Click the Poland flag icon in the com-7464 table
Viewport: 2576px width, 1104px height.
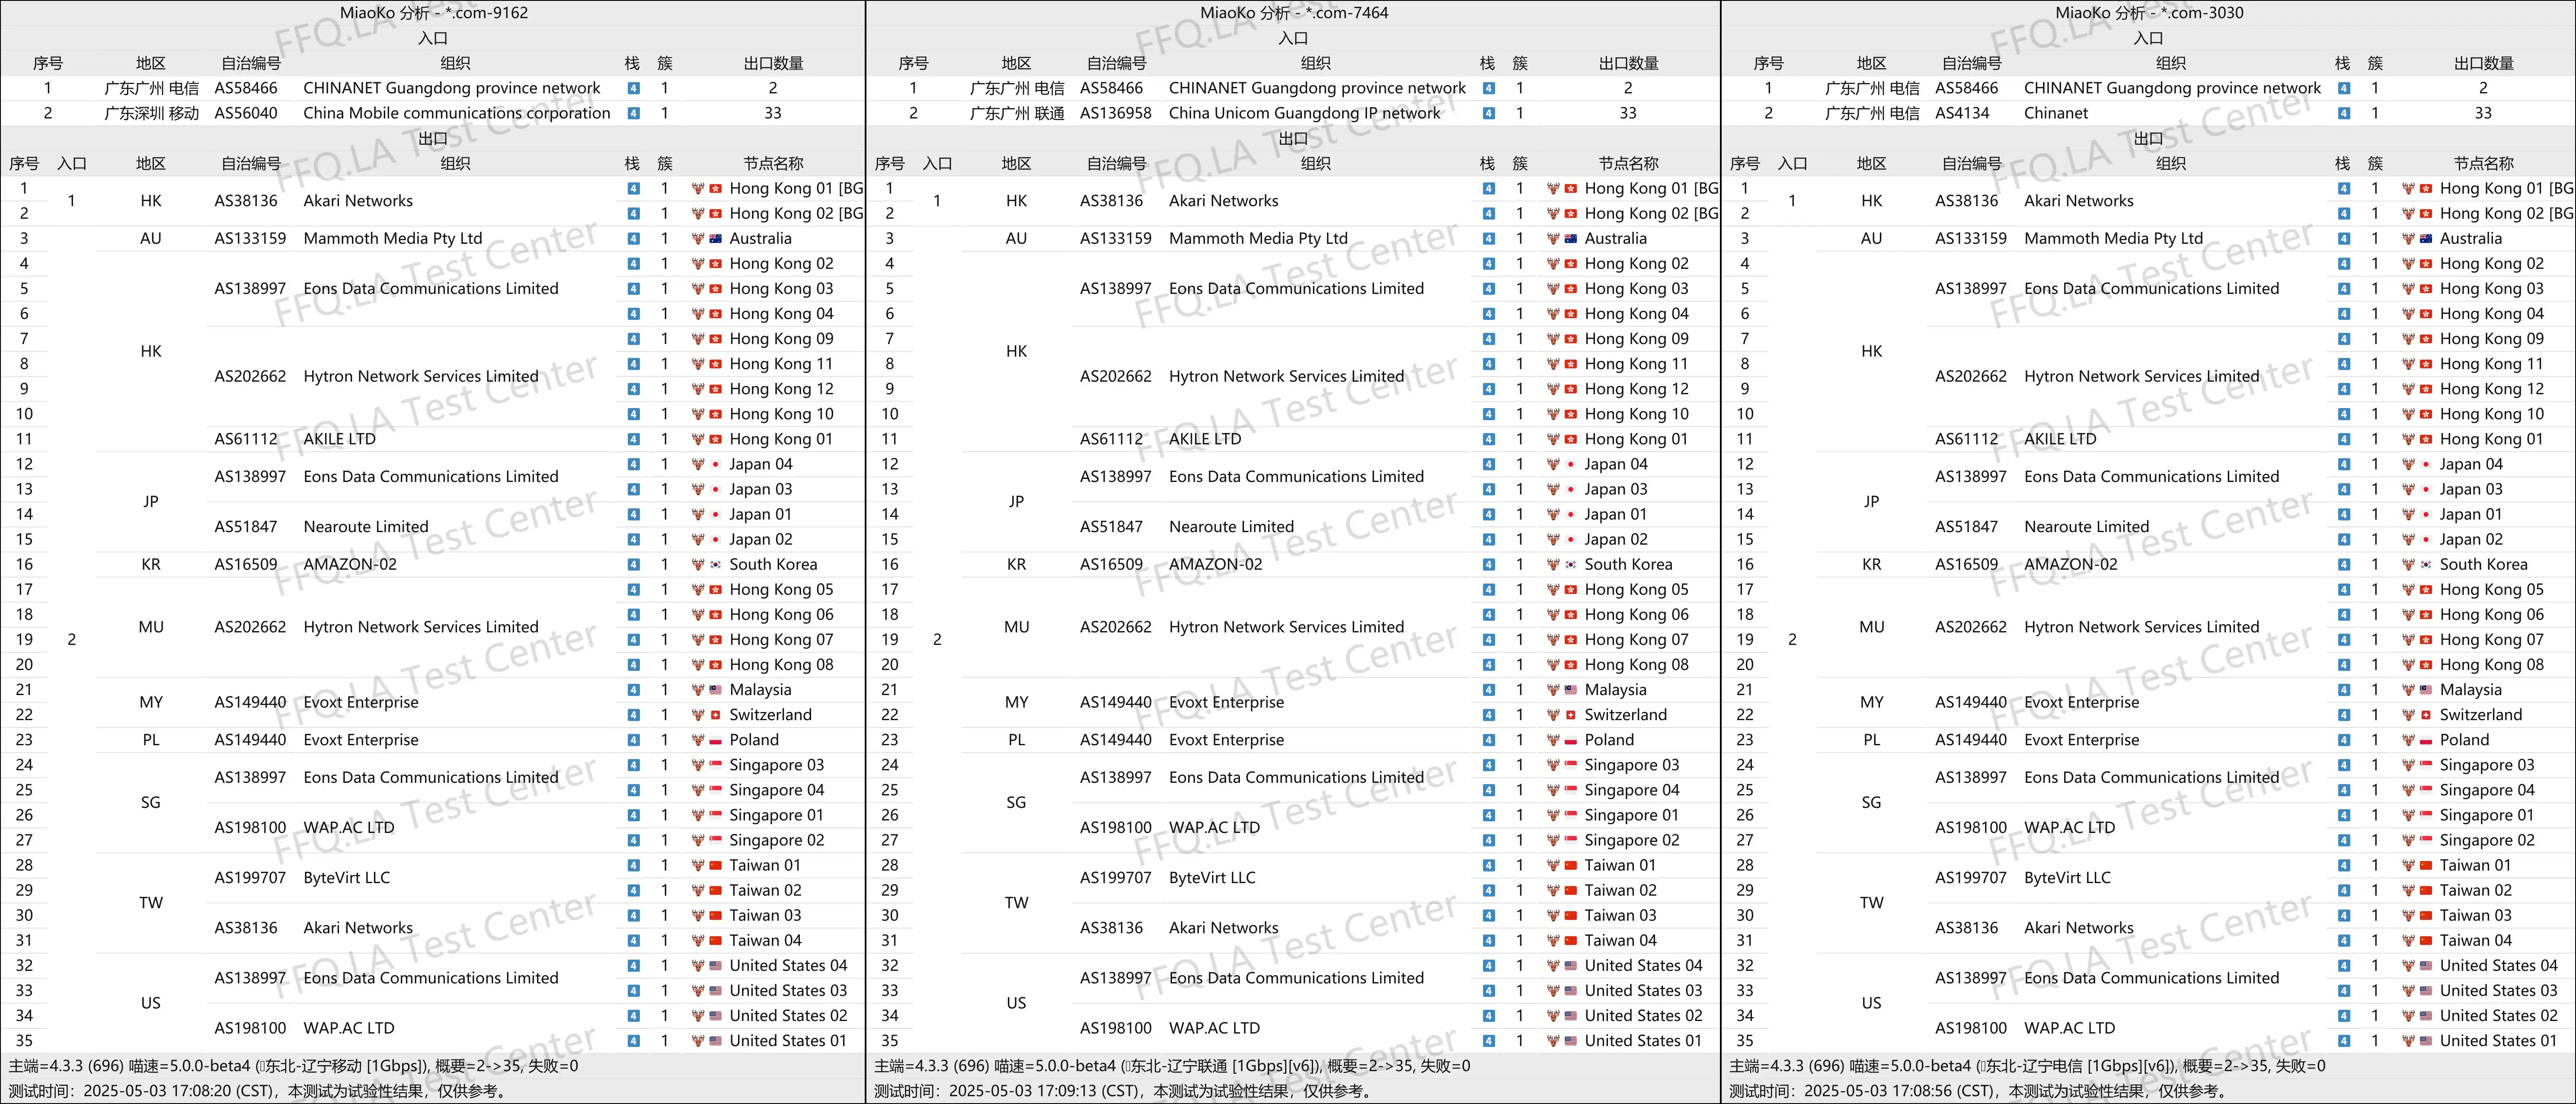pos(1571,740)
